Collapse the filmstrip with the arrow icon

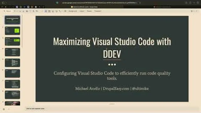(9, 109)
